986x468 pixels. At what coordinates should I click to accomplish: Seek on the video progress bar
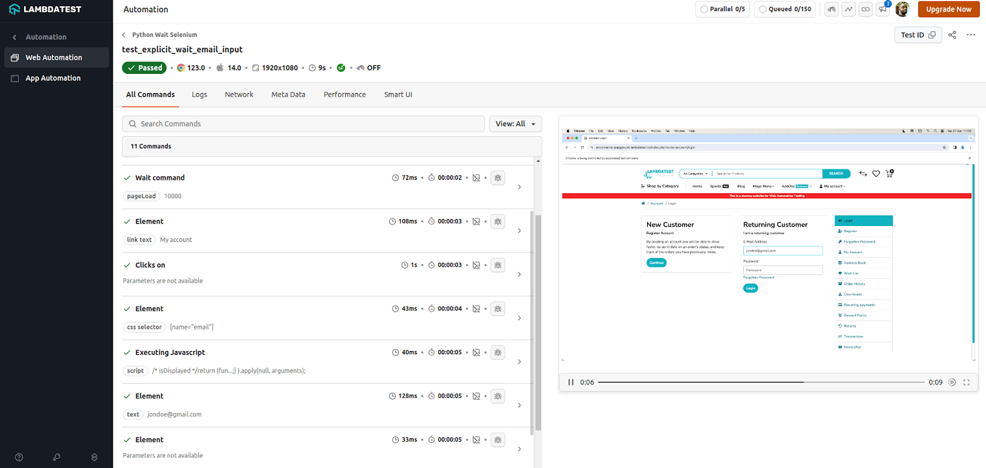click(761, 382)
